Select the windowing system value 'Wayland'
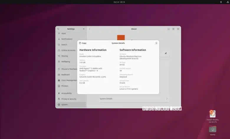Image resolution: width=230 pixels, height=139 pixels. [123, 77]
